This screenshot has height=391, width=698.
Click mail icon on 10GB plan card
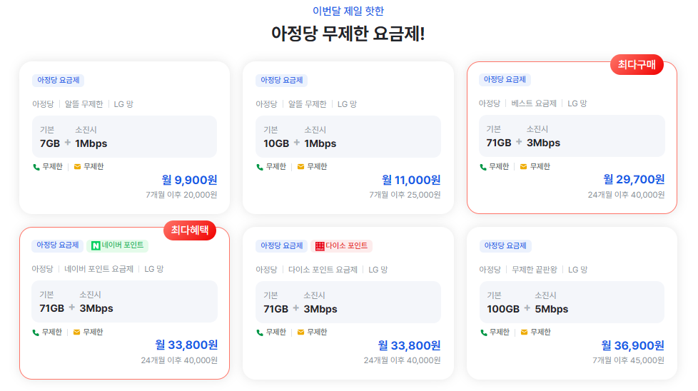pyautogui.click(x=300, y=167)
